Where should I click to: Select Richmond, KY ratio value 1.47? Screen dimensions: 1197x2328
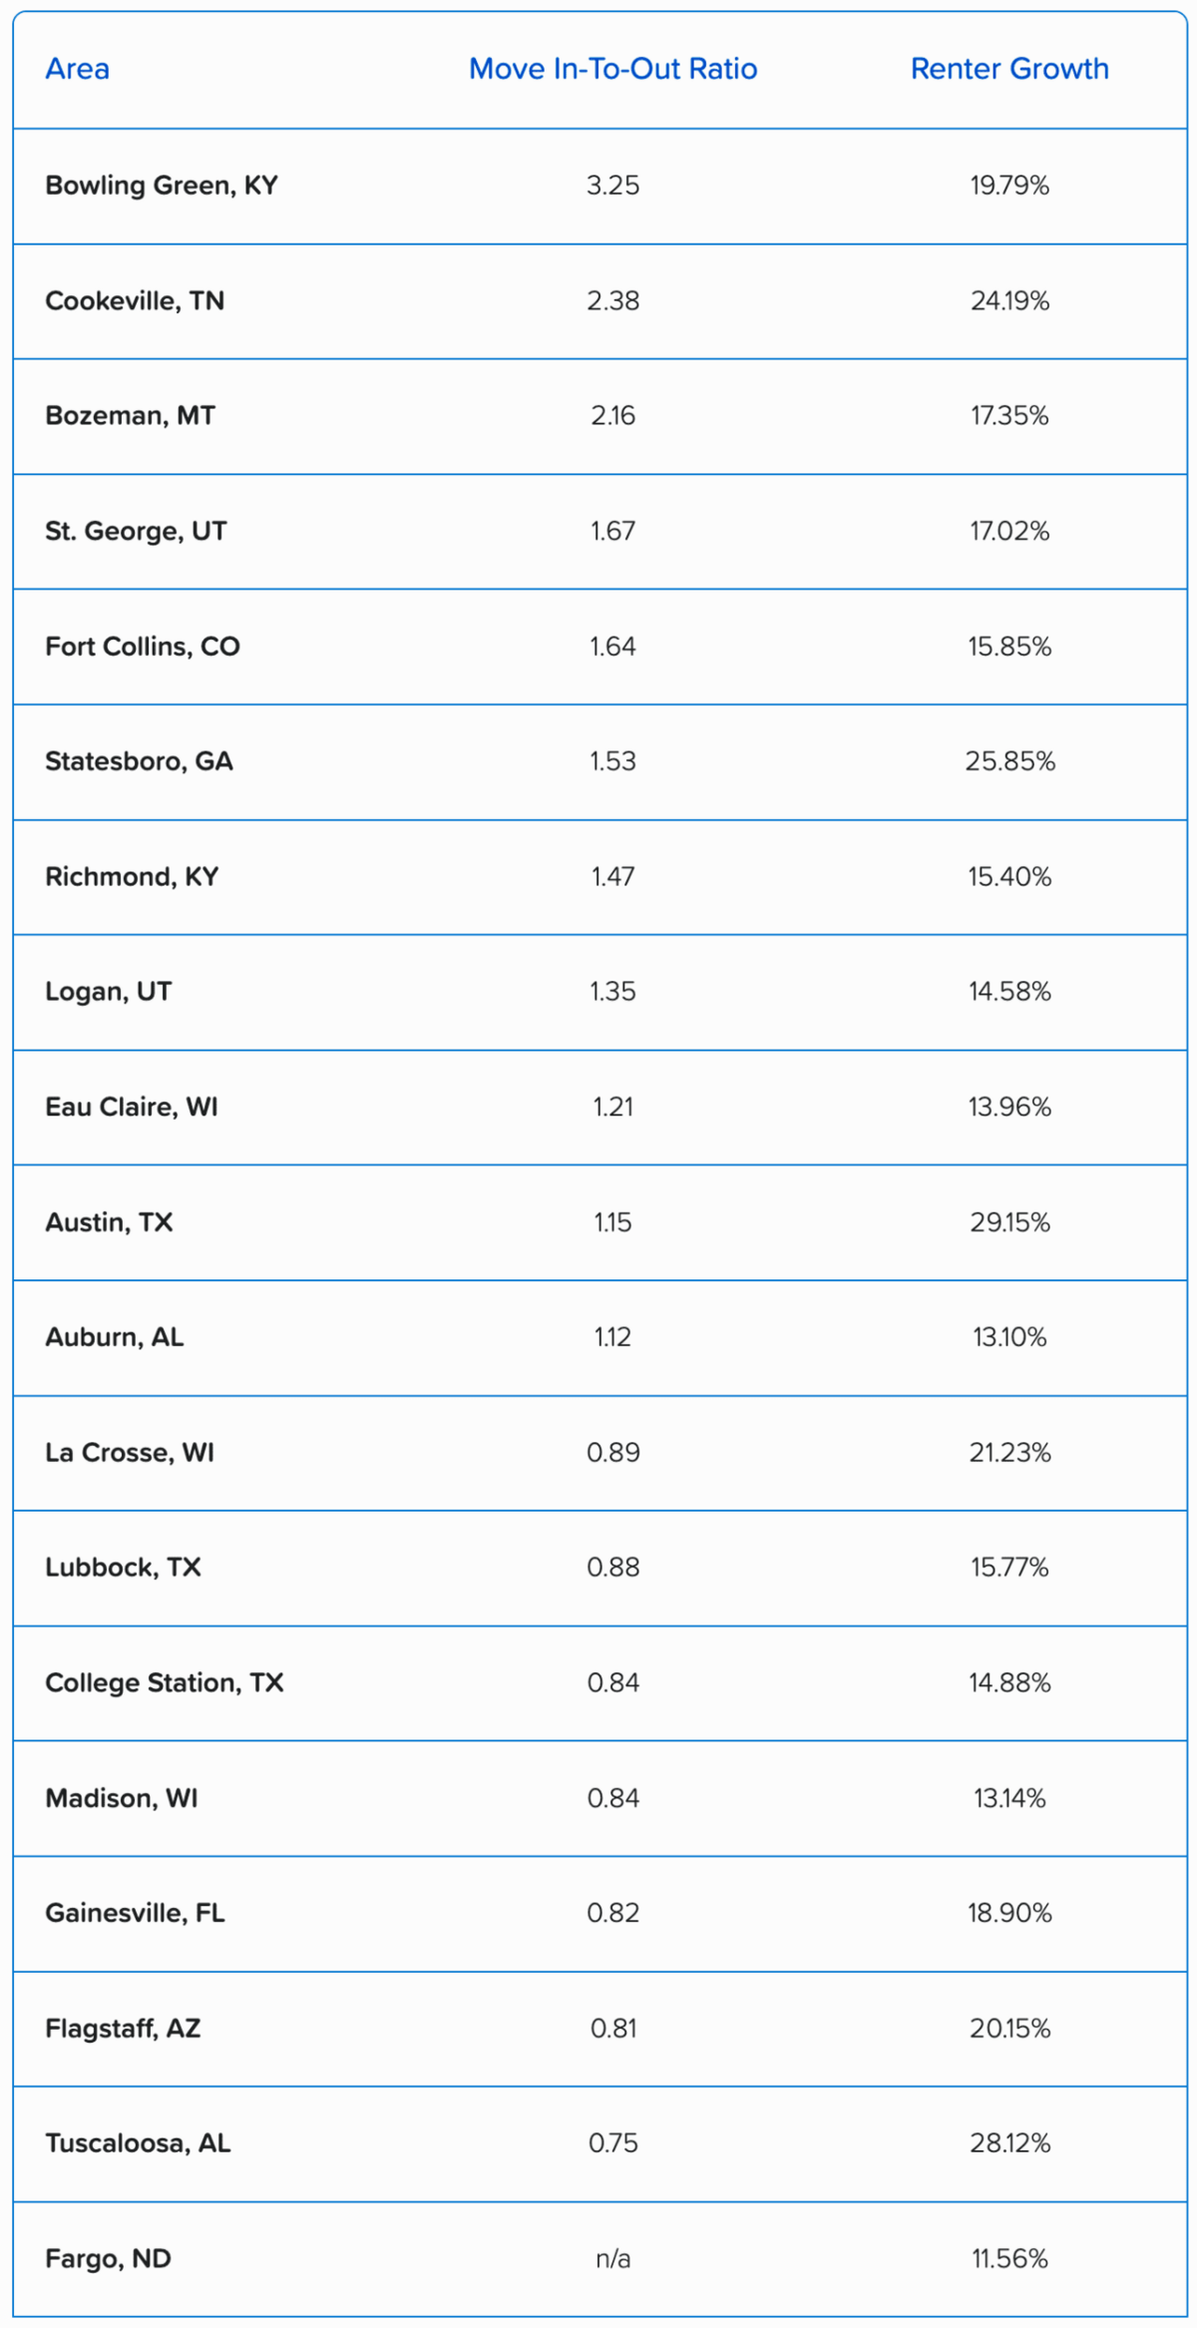612,876
